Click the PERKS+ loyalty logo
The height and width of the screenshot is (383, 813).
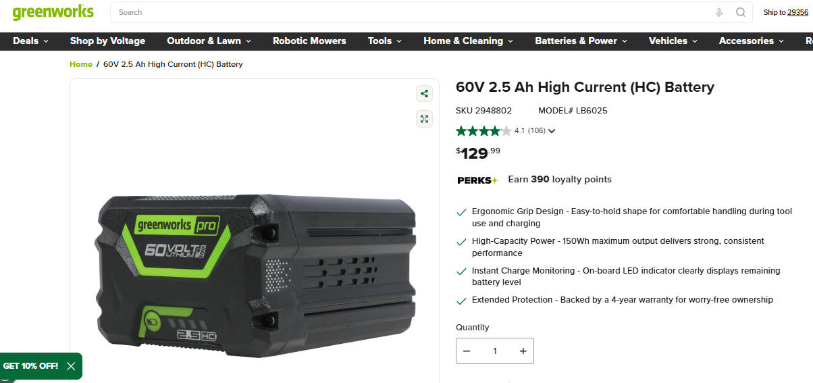pos(477,180)
